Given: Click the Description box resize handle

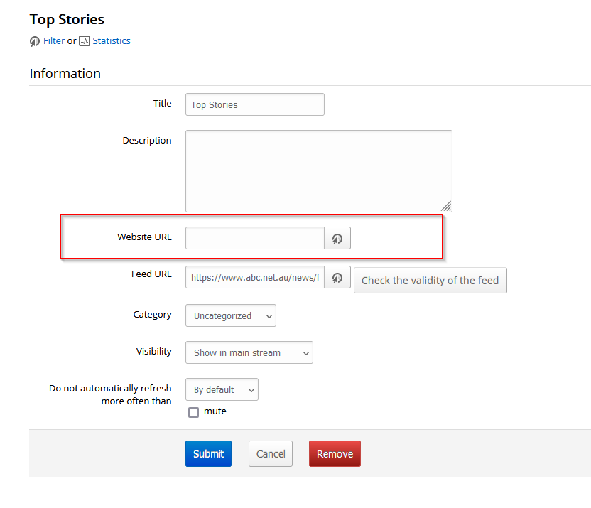Looking at the screenshot, I should tap(446, 206).
